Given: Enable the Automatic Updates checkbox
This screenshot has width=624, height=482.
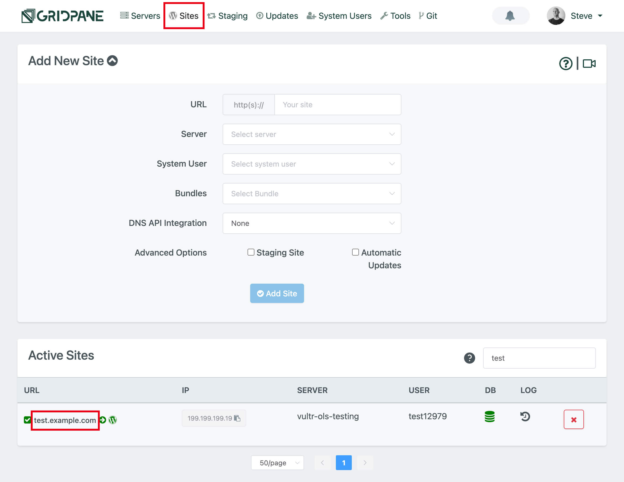Looking at the screenshot, I should coord(355,252).
